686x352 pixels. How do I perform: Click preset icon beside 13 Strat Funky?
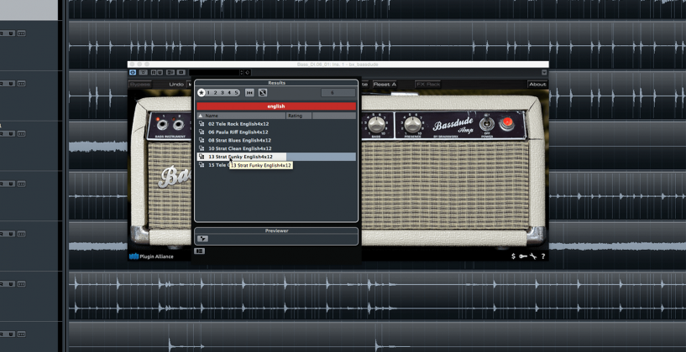pos(202,157)
